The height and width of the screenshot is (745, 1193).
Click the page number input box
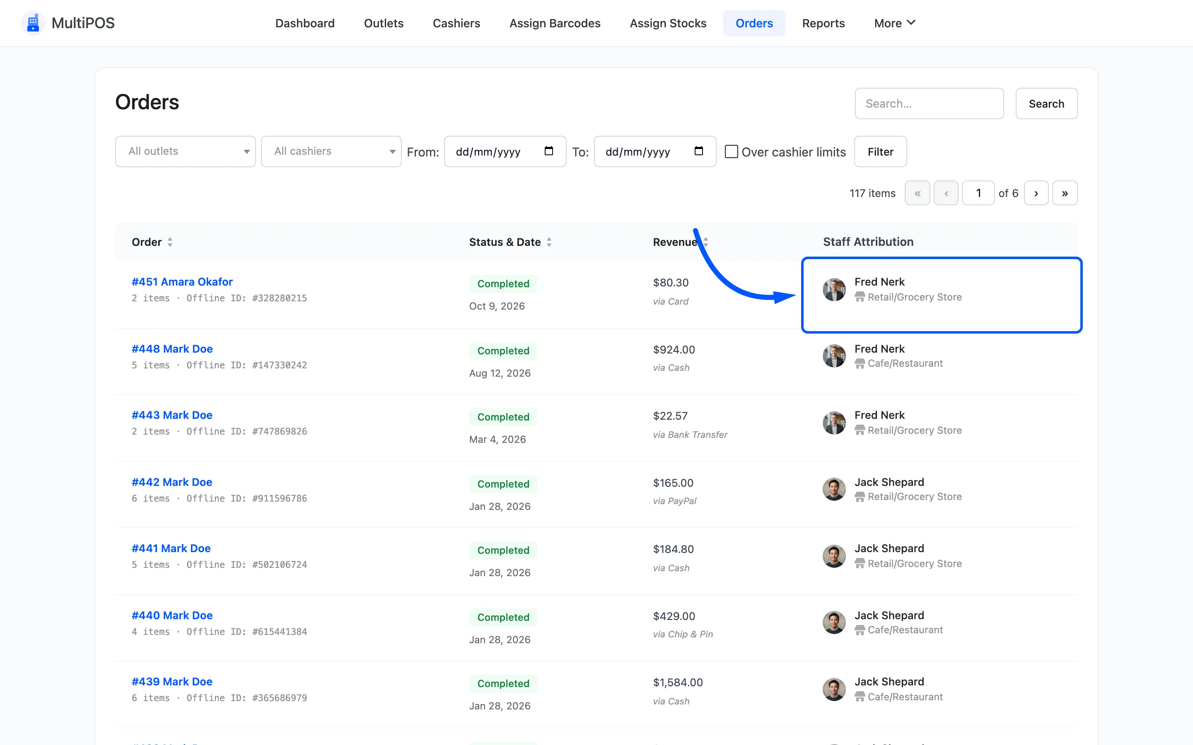pyautogui.click(x=978, y=193)
